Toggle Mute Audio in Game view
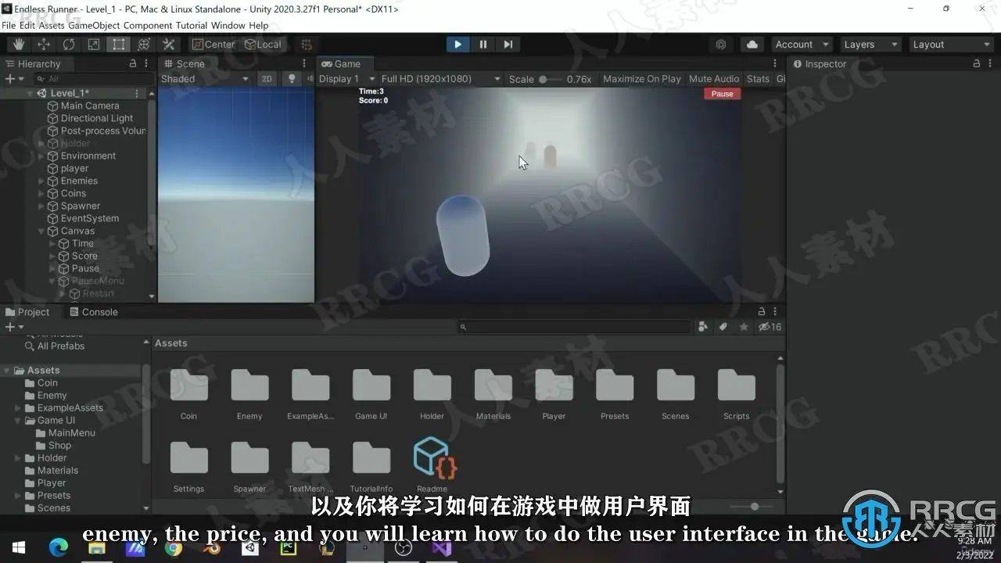This screenshot has height=563, width=1001. point(713,79)
